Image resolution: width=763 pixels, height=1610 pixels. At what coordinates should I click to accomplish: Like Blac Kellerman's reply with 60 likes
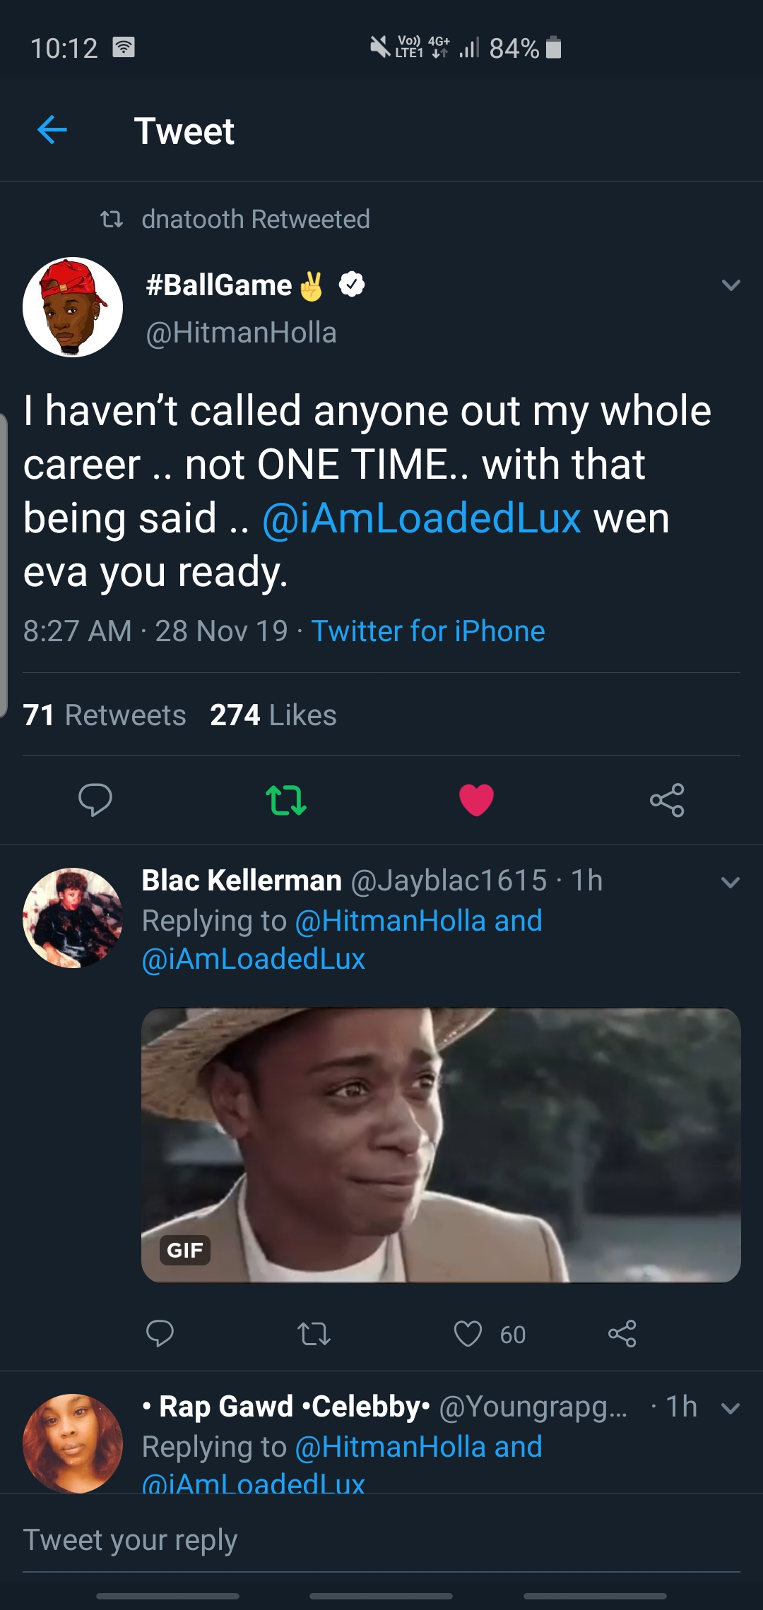coord(468,1333)
